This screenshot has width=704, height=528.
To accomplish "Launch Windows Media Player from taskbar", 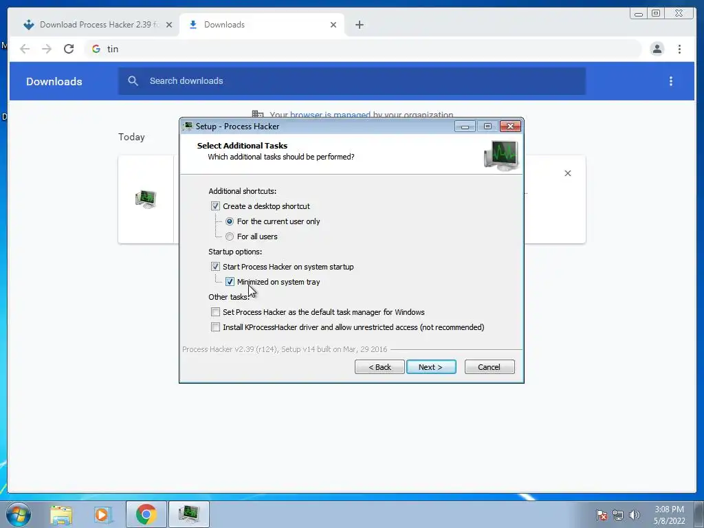I will point(102,514).
